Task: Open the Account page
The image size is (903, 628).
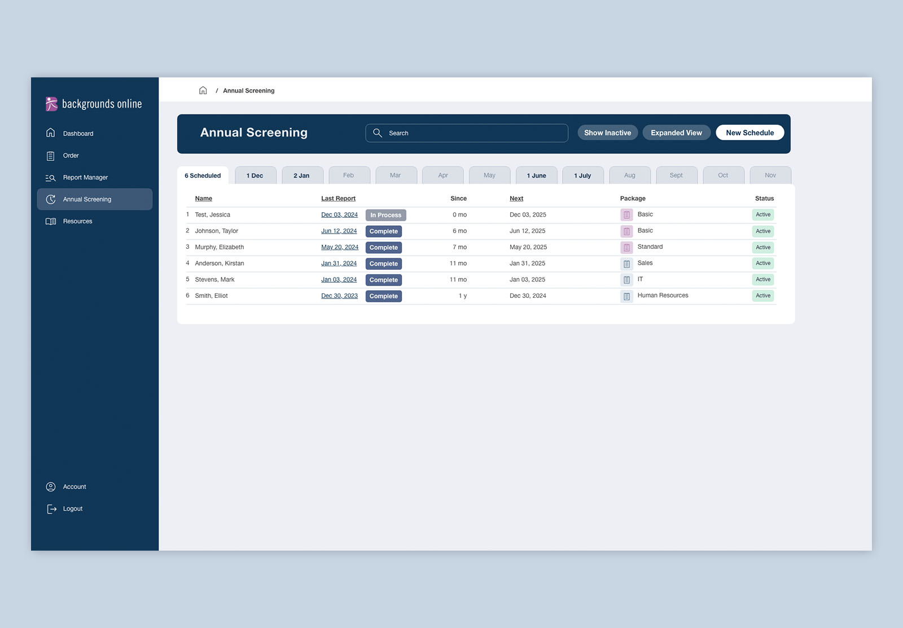Action: [x=74, y=487]
